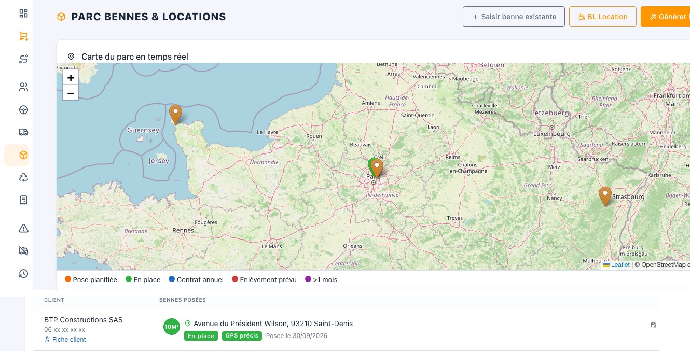Click the BL Location button
Viewport: 690px width, 351px height.
tap(603, 17)
